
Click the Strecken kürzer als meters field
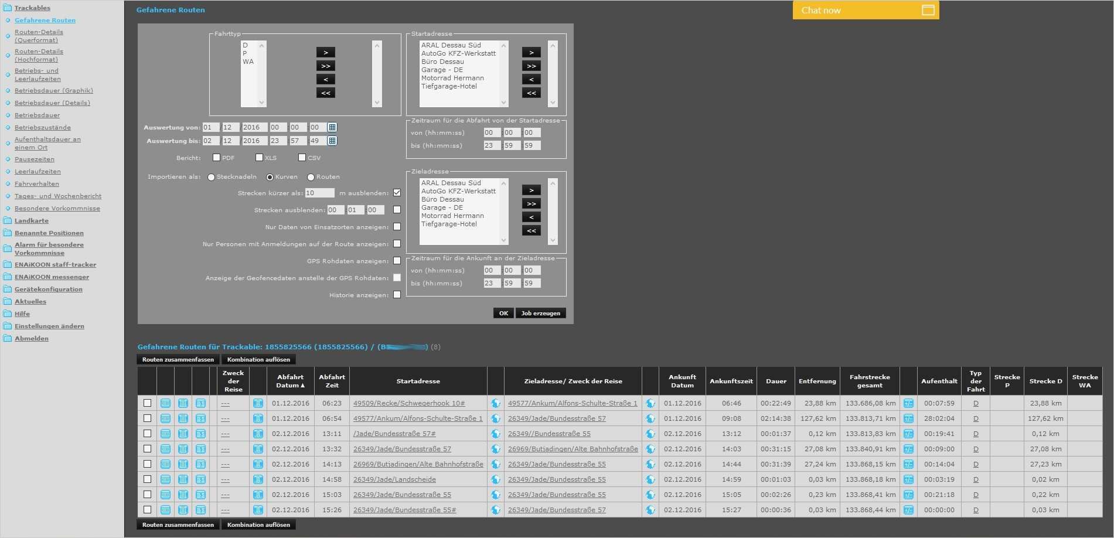pyautogui.click(x=319, y=193)
